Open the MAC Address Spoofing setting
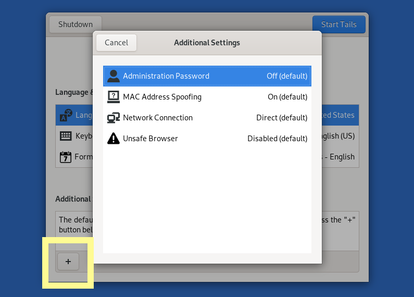This screenshot has width=414, height=297. click(x=162, y=97)
